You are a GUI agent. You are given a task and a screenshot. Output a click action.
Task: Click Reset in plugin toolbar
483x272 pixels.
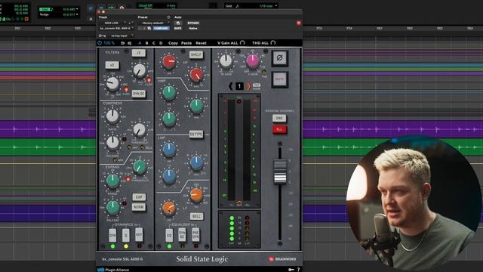point(202,43)
